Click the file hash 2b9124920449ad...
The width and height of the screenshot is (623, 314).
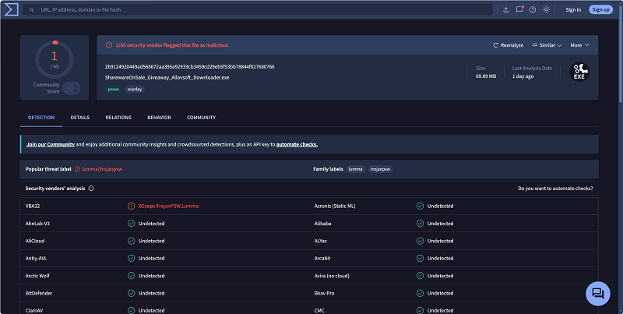pos(189,66)
